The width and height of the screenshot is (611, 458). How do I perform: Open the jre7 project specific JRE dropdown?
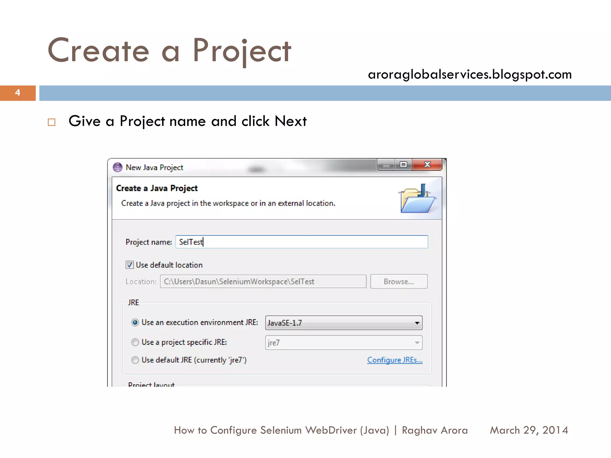pos(344,343)
